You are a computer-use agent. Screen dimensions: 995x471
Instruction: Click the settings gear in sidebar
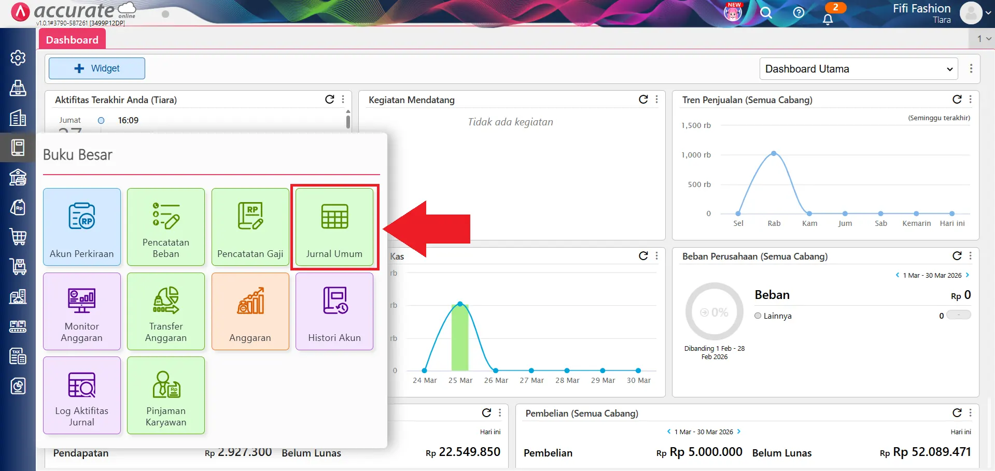pos(18,58)
